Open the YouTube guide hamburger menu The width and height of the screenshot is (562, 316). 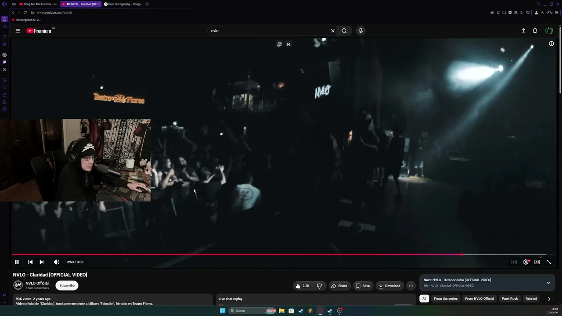coord(18,31)
